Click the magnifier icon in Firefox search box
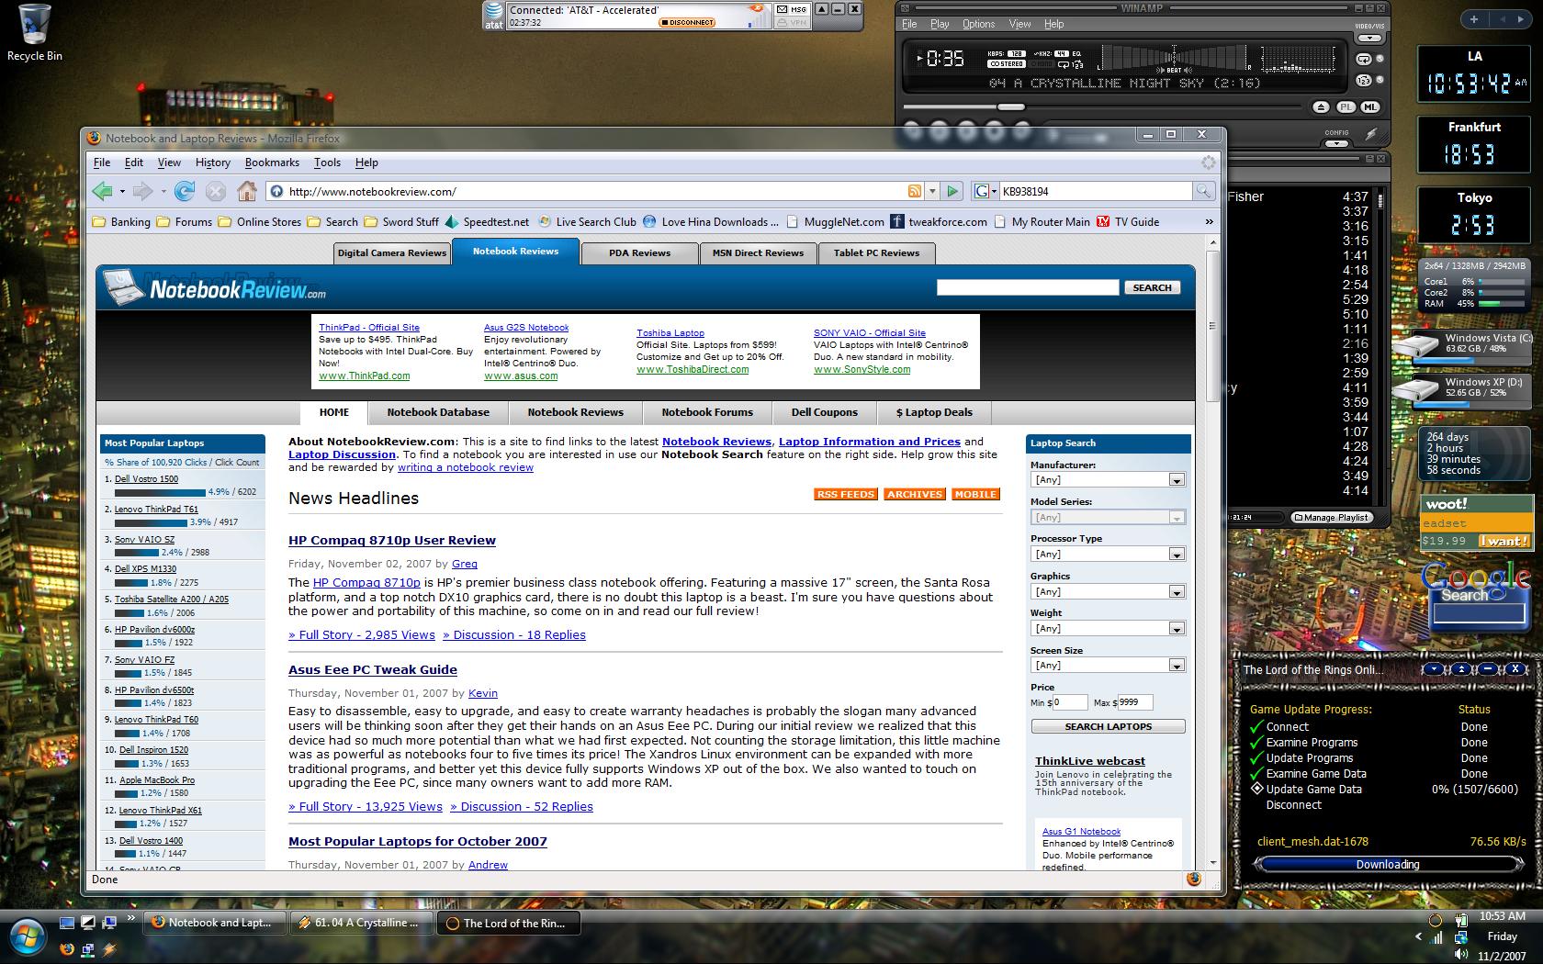The width and height of the screenshot is (1543, 964). 1202,191
